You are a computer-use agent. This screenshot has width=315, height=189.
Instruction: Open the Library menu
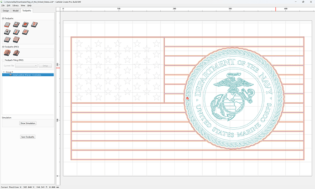pos(16,5)
